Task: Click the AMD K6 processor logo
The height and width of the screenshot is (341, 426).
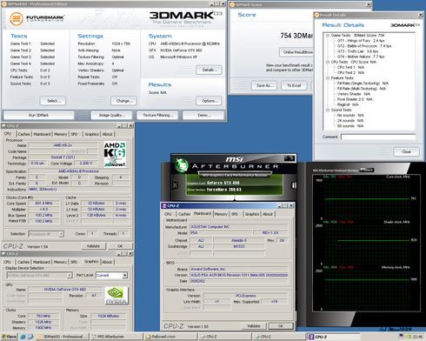Action: [115, 154]
